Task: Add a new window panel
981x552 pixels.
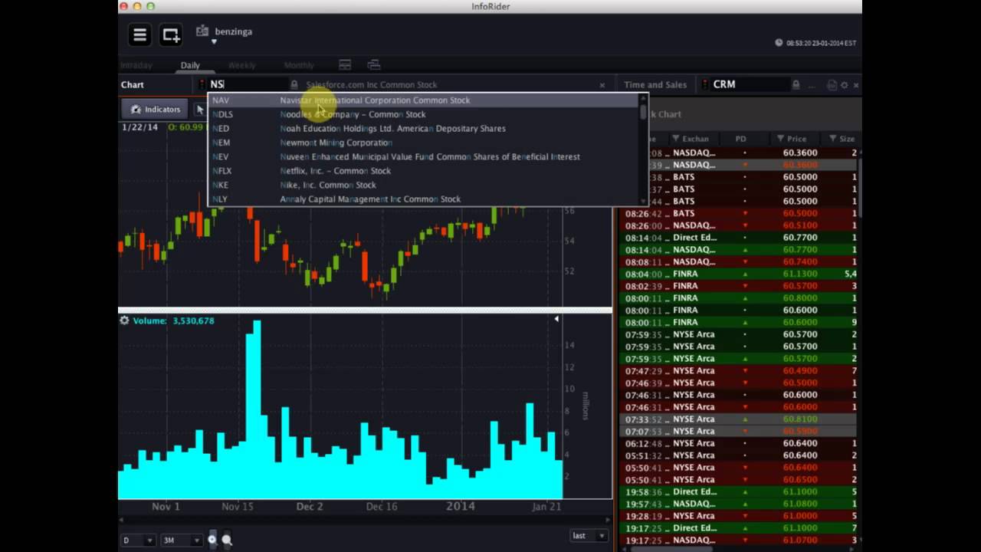Action: click(x=171, y=34)
